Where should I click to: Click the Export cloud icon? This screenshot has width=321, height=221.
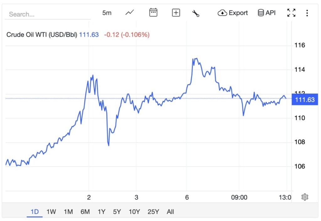(223, 13)
